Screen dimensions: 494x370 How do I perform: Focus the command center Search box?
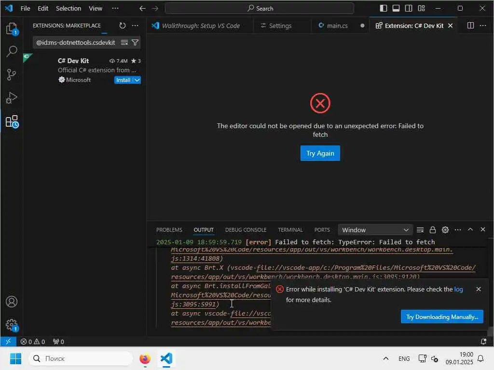coord(259,9)
